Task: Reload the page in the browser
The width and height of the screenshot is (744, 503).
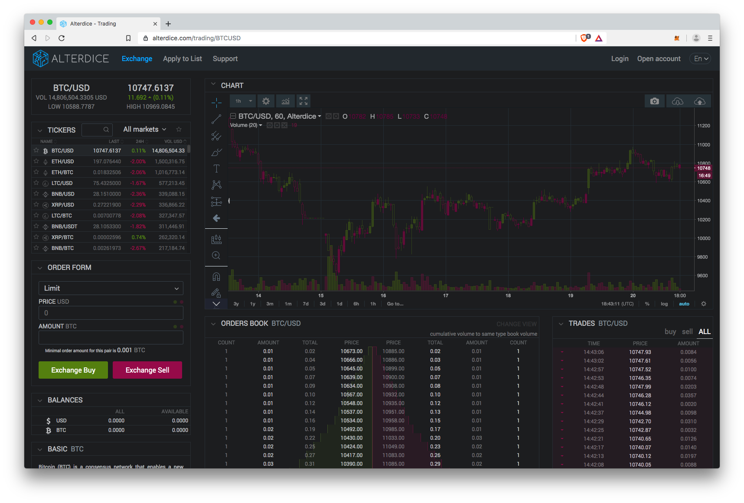Action: coord(62,38)
